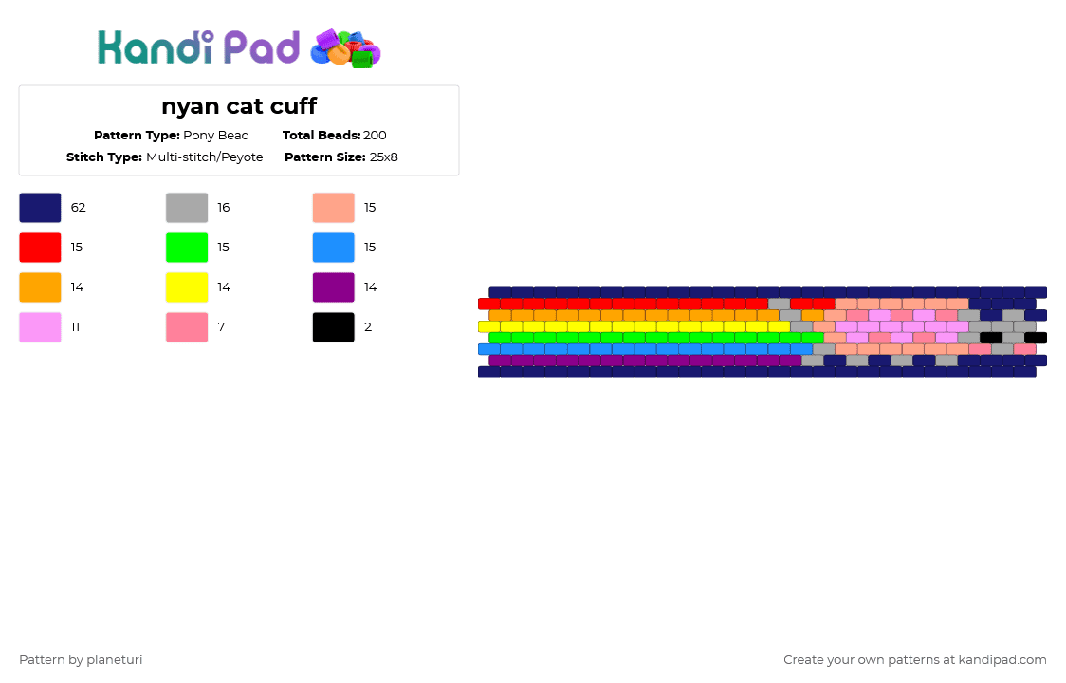This screenshot has height=683, width=1066.
Task: Select the bright green color swatch
Action: coord(187,248)
